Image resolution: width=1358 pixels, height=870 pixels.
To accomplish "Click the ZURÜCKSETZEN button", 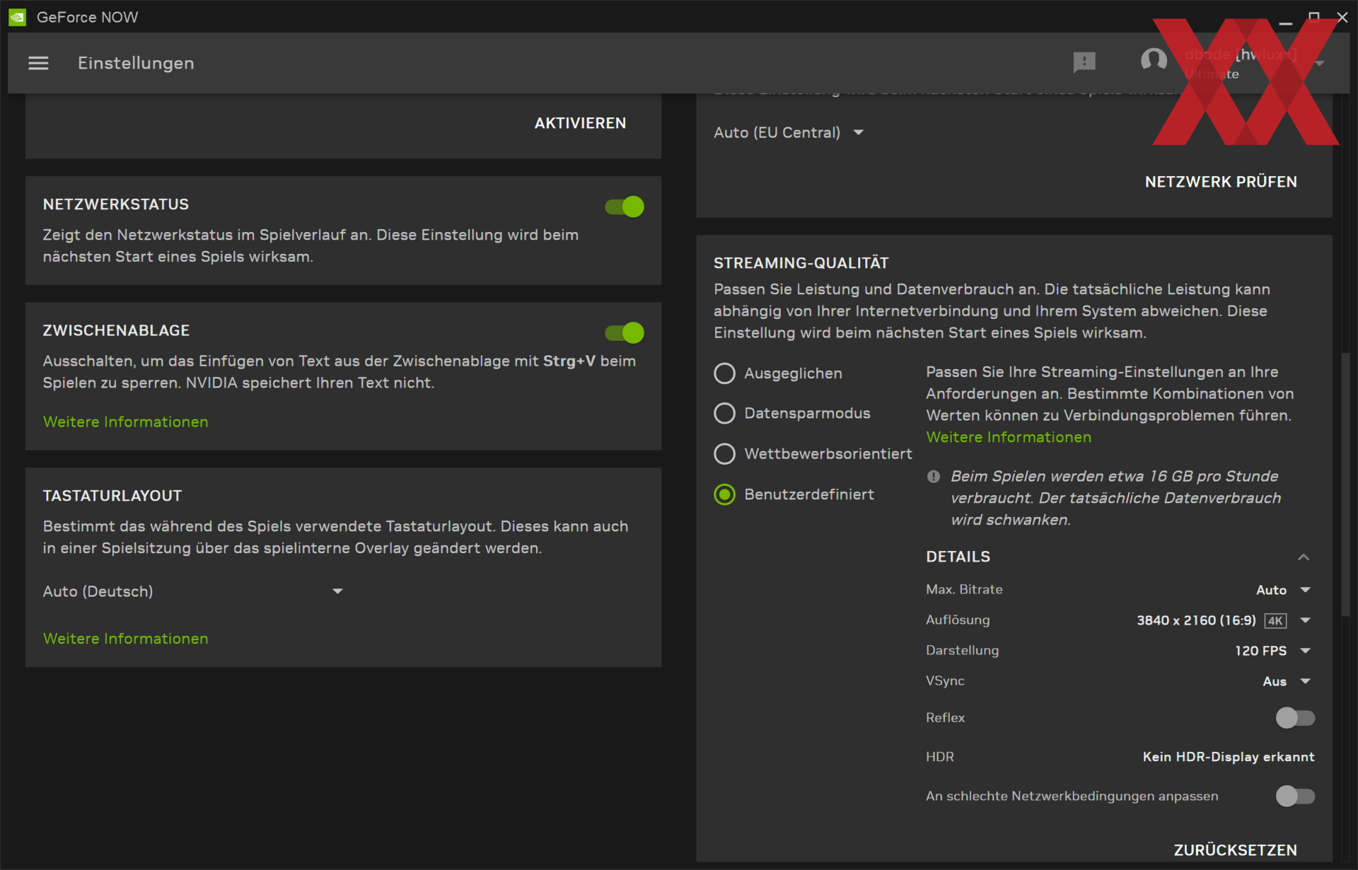I will (1235, 850).
